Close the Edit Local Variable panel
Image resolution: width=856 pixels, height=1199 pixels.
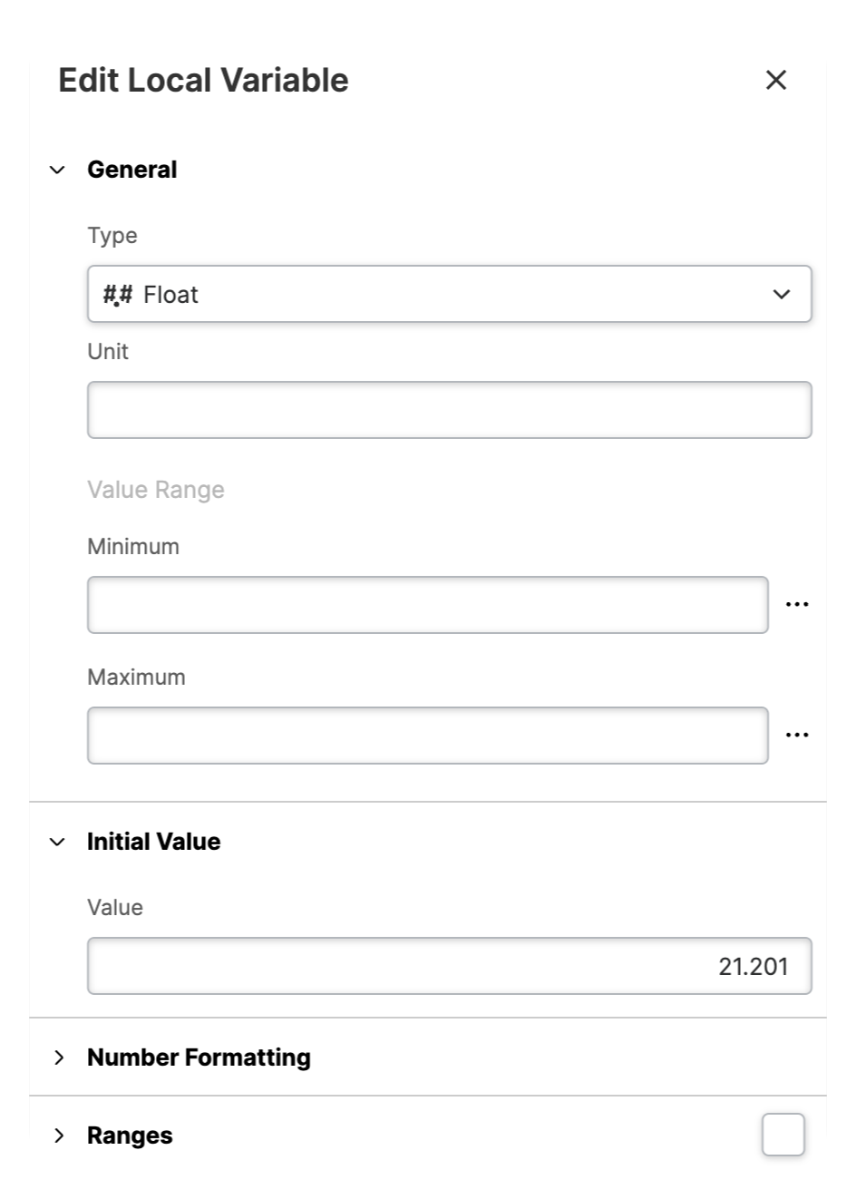tap(776, 80)
